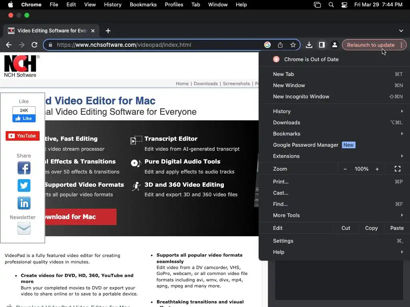Viewport: 410px width, 307px height.
Task: Click the Facebook Like button
Action: pos(24,118)
